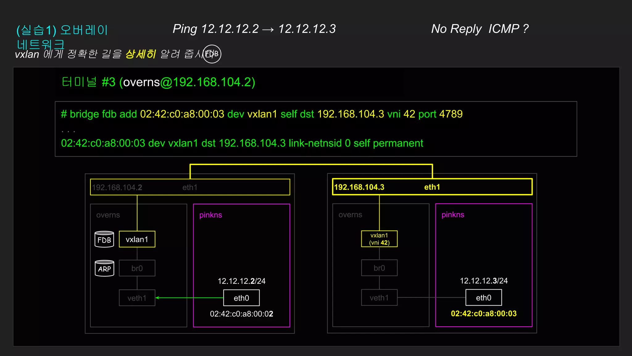Click the 터미널 #3 overns@192.168.104.2 heading
Image resolution: width=632 pixels, height=356 pixels.
tap(158, 82)
